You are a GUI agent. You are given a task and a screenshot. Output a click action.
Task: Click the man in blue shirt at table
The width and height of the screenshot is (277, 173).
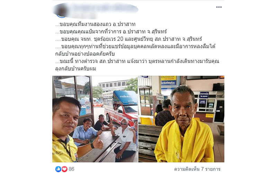(x=86, y=131)
